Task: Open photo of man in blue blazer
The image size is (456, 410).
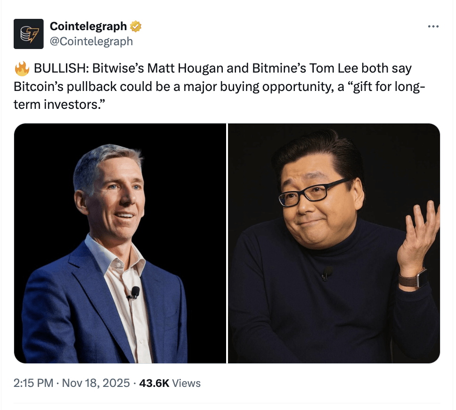Action: click(x=120, y=243)
